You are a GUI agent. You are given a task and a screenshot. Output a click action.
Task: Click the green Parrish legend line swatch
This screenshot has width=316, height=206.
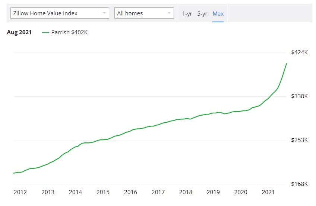coord(45,32)
